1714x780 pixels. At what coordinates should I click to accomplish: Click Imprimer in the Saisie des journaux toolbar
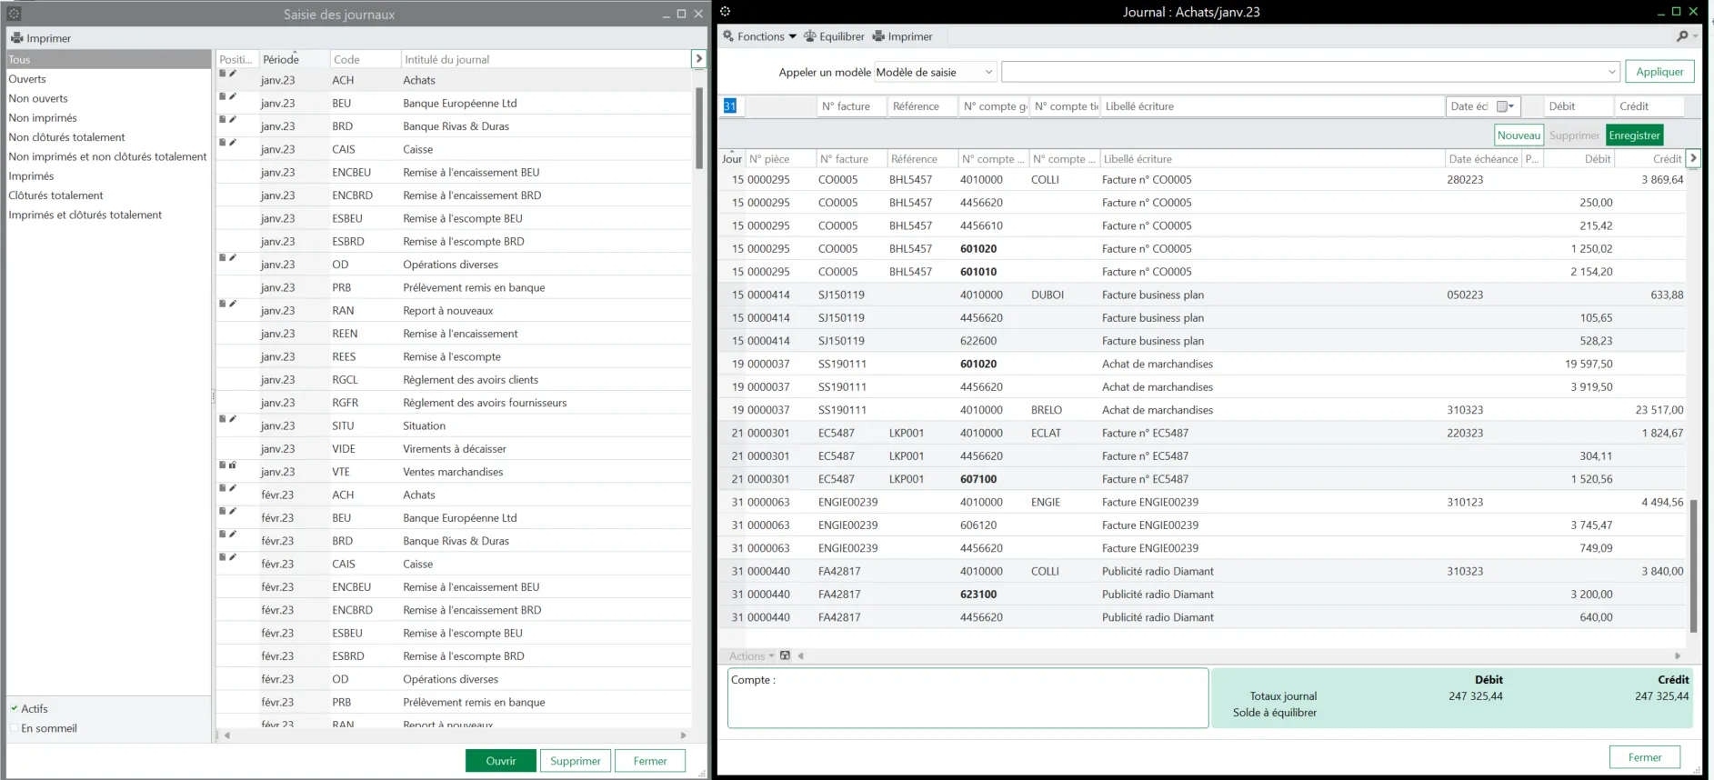click(x=41, y=38)
